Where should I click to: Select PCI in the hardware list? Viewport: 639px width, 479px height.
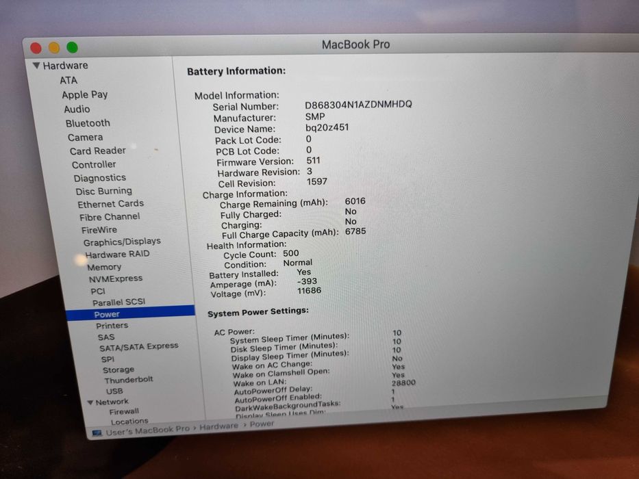(x=98, y=292)
